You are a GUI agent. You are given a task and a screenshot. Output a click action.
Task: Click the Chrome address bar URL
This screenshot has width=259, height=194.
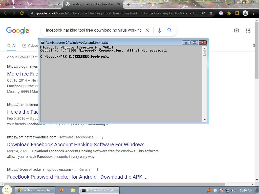(117, 13)
